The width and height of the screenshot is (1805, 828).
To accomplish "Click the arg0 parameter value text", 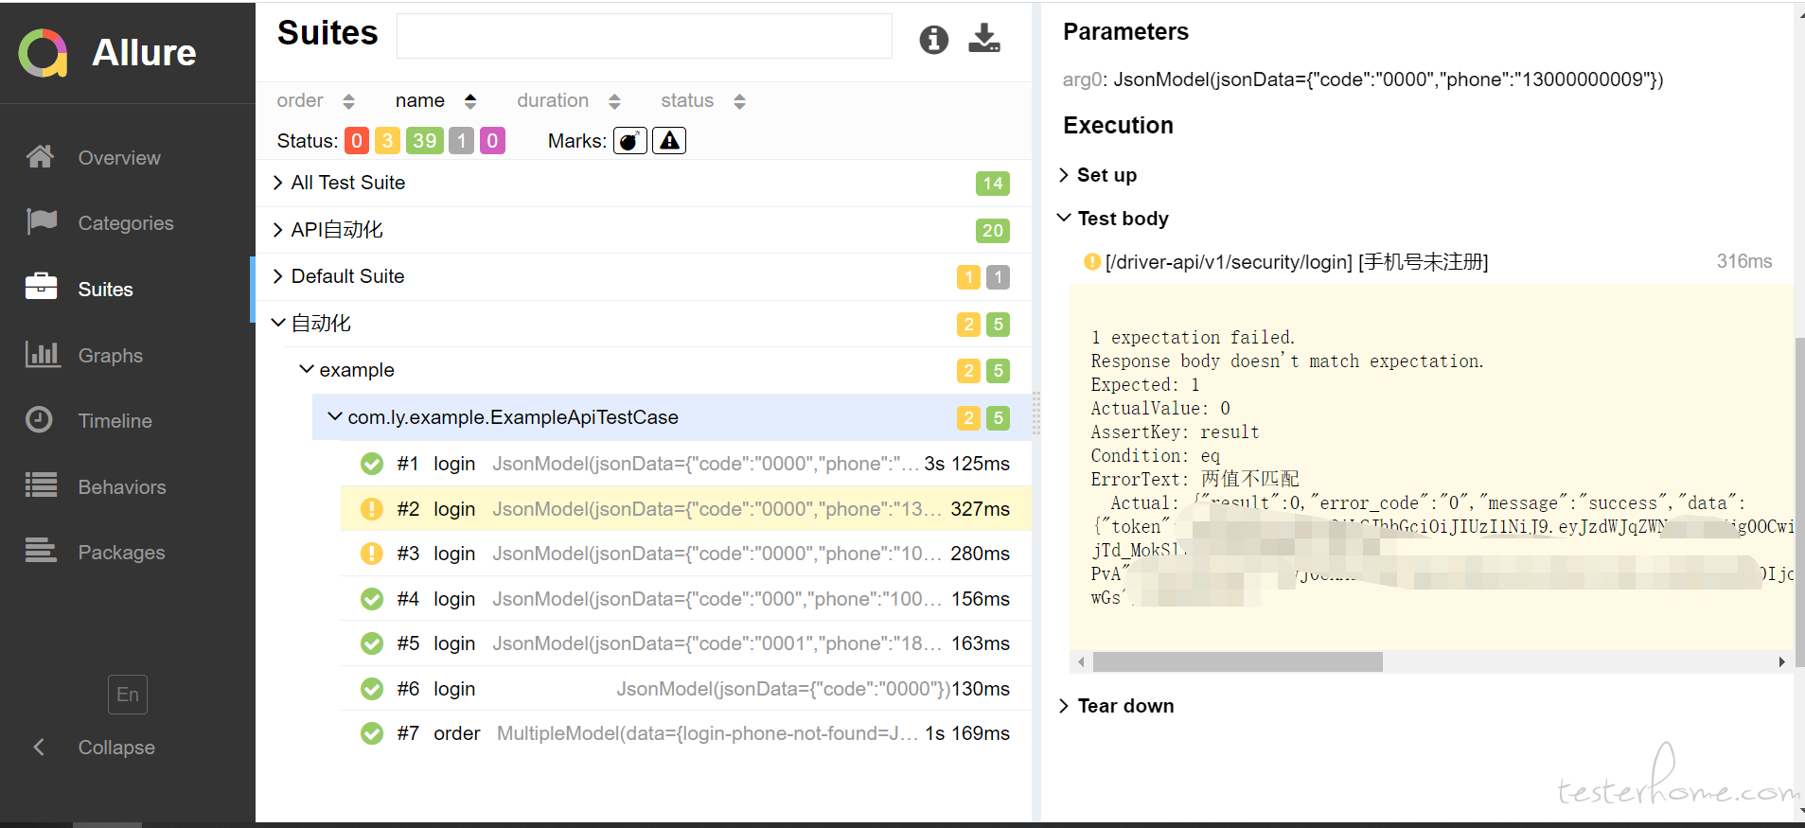I will [x=1388, y=79].
